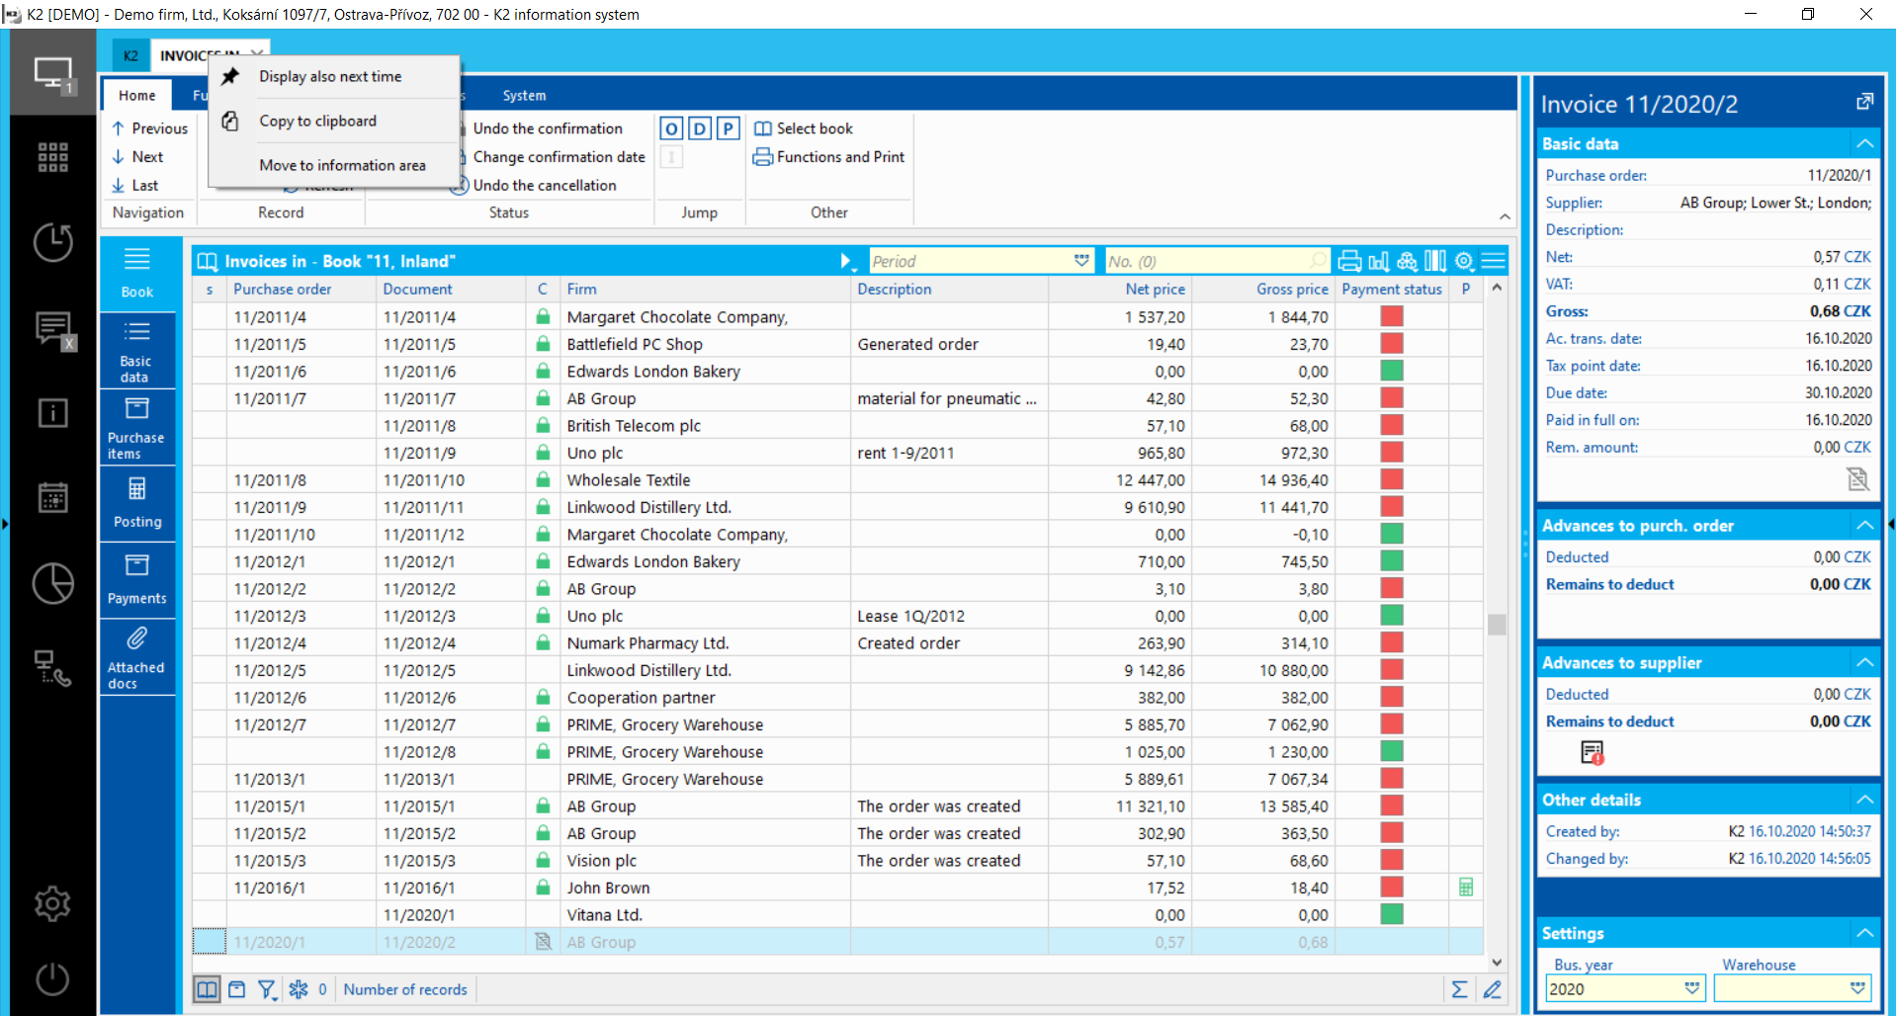Open the history clock icon in sidebar
Image resolution: width=1896 pixels, height=1016 pixels.
tap(53, 242)
